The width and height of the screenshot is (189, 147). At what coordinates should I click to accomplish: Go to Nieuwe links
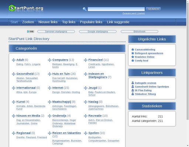(48, 22)
